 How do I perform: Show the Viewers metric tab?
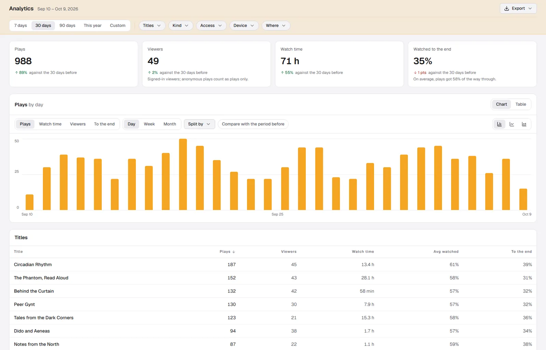pyautogui.click(x=78, y=124)
